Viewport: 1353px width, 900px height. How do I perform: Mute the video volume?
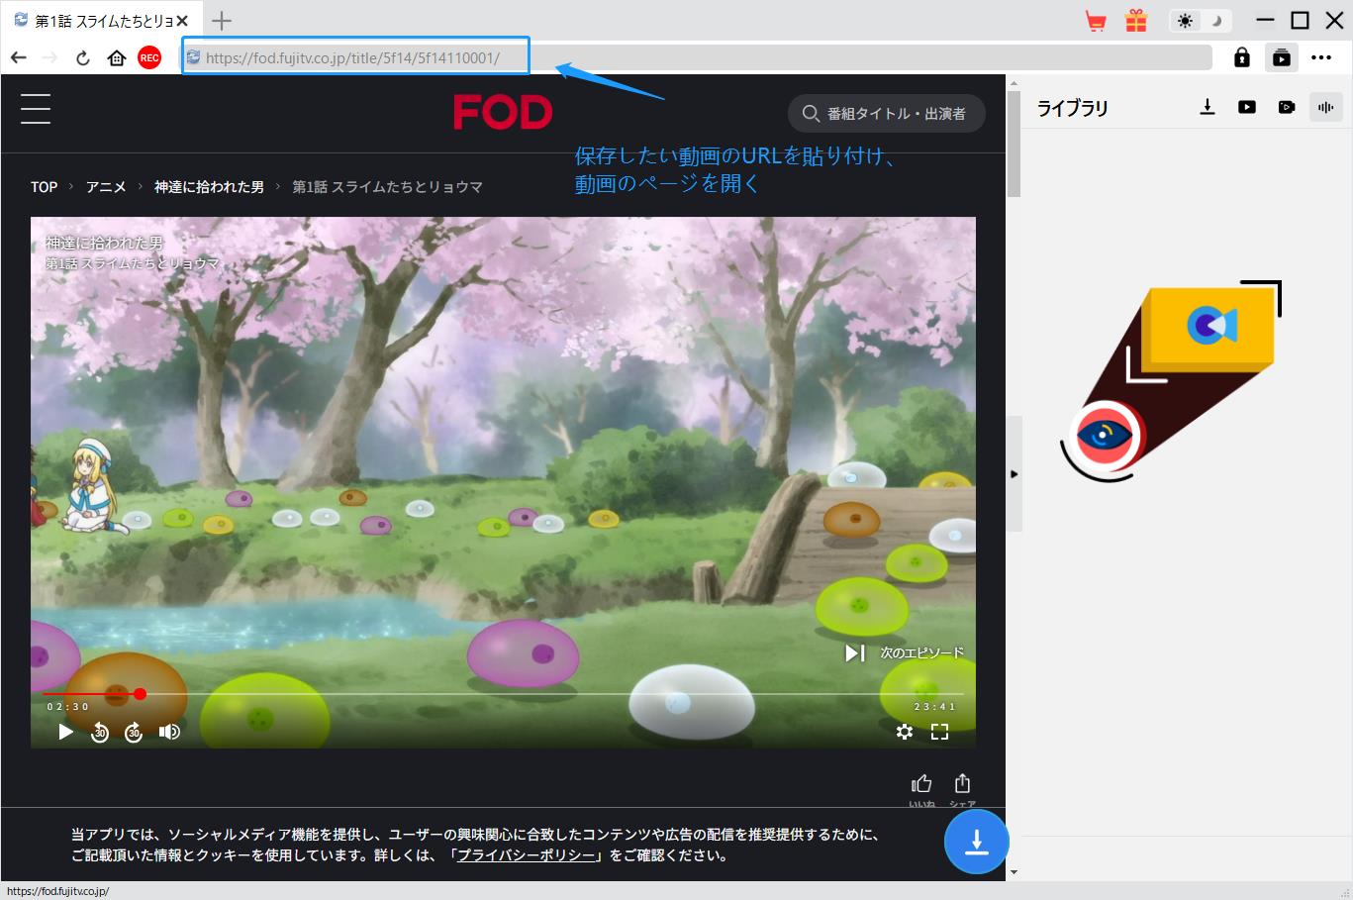click(x=169, y=732)
